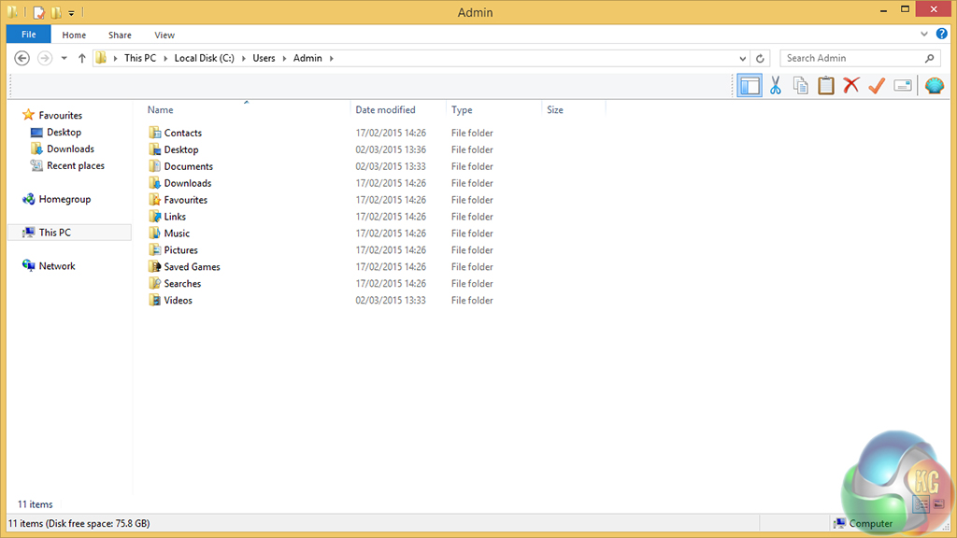Expand breadcrumb arrow after Users
This screenshot has width=957, height=538.
click(284, 59)
